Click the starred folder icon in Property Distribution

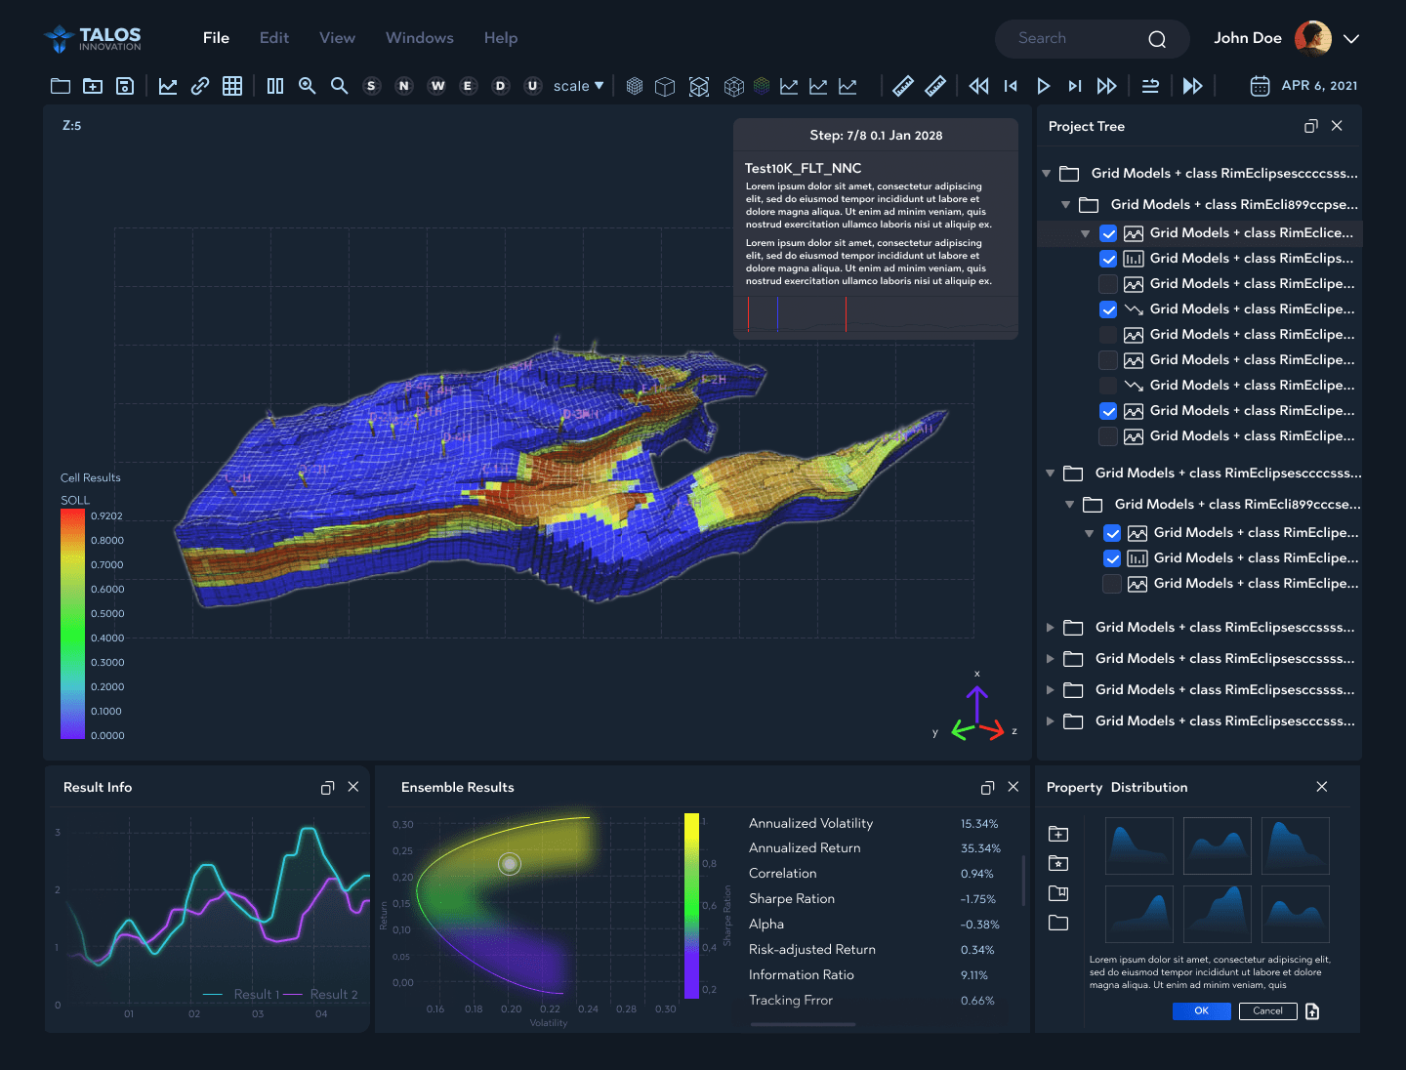1058,863
